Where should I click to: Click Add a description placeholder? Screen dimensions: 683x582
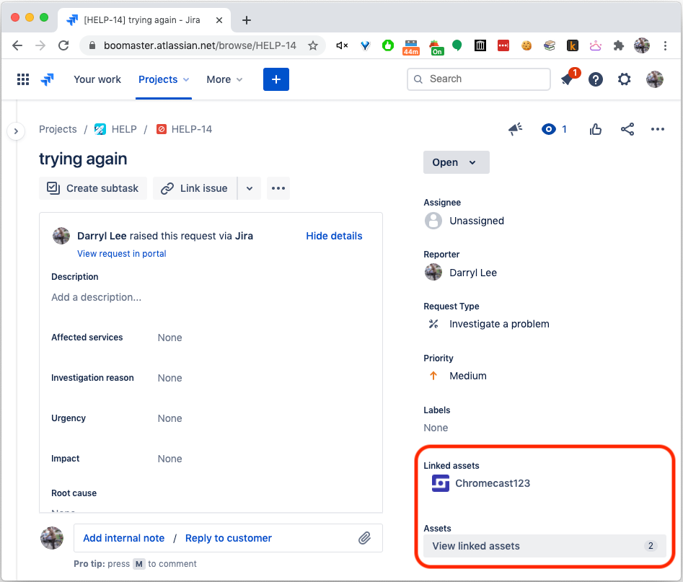(x=96, y=297)
